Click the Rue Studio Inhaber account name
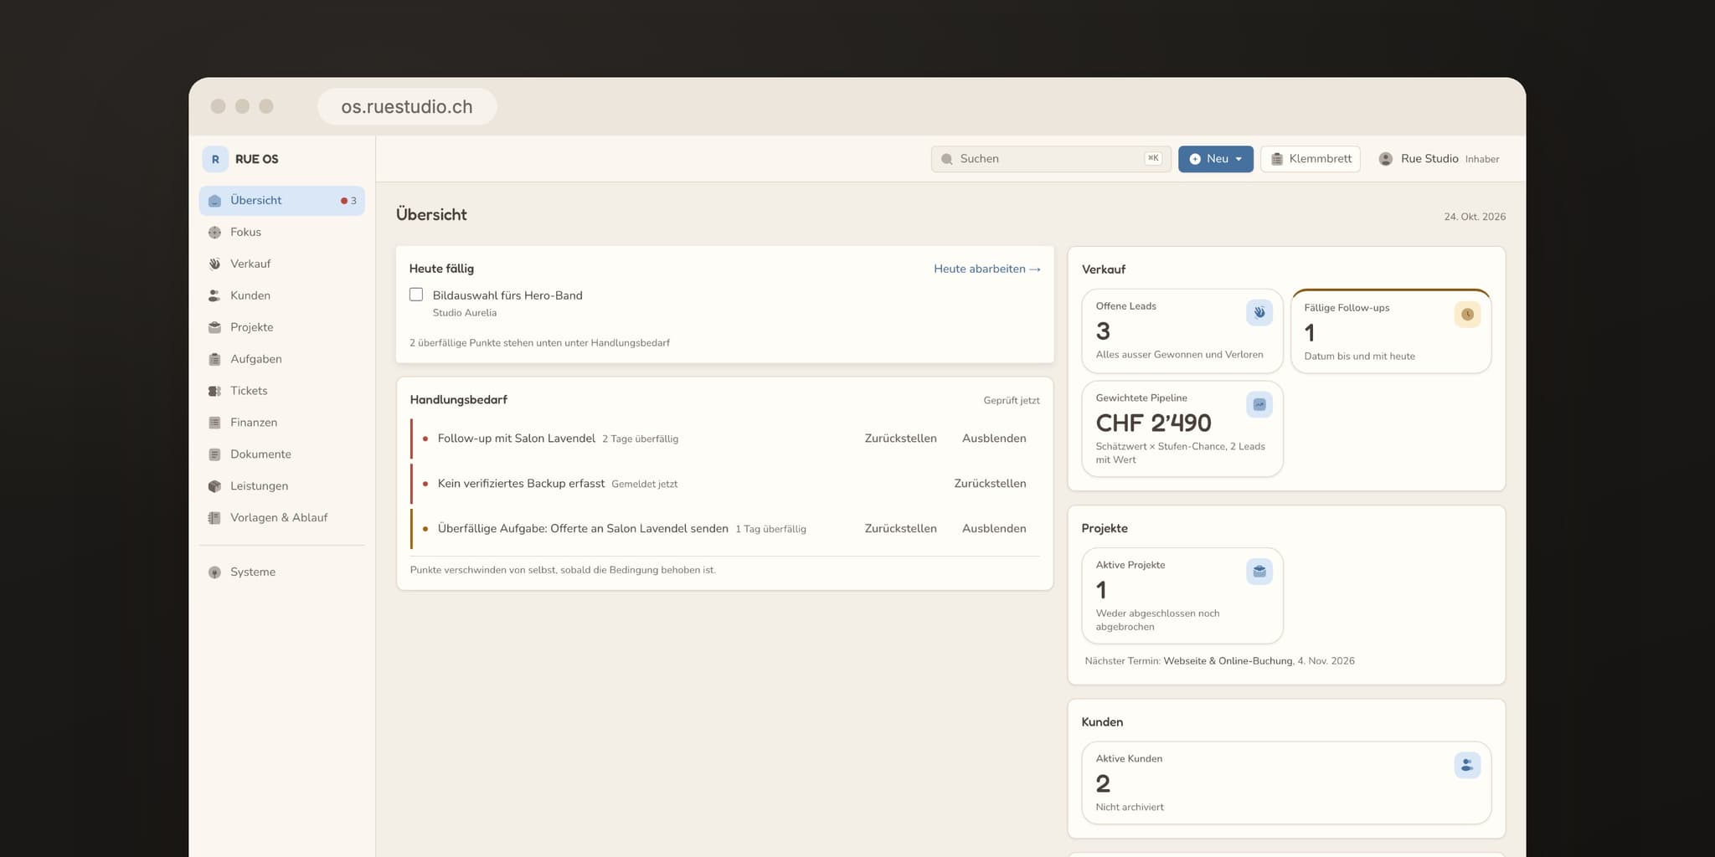The width and height of the screenshot is (1715, 857). tap(1450, 159)
